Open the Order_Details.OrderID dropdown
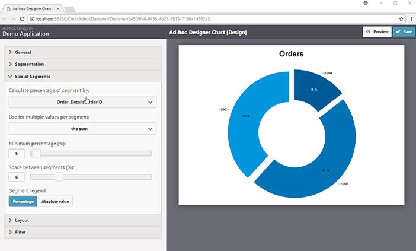416x251 pixels. point(82,102)
